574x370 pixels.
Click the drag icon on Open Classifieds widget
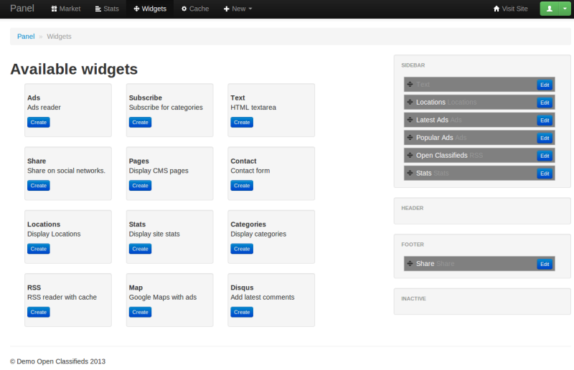410,156
